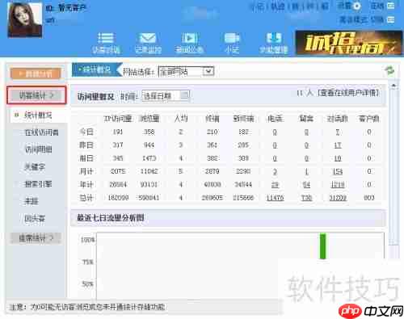
Task: Click the gear settings icon at top
Action: [357, 6]
